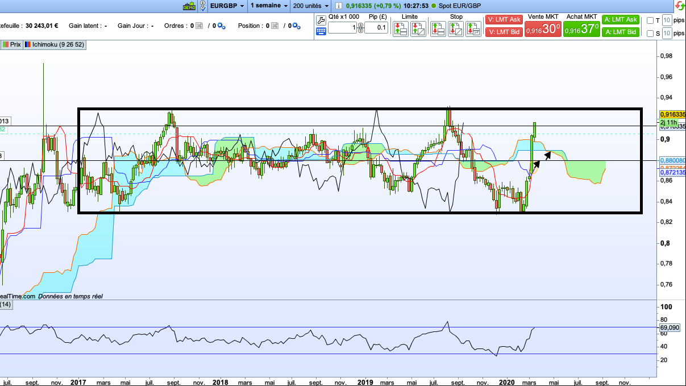Click the V: LMT Ask button
This screenshot has width=686, height=386.
504,20
